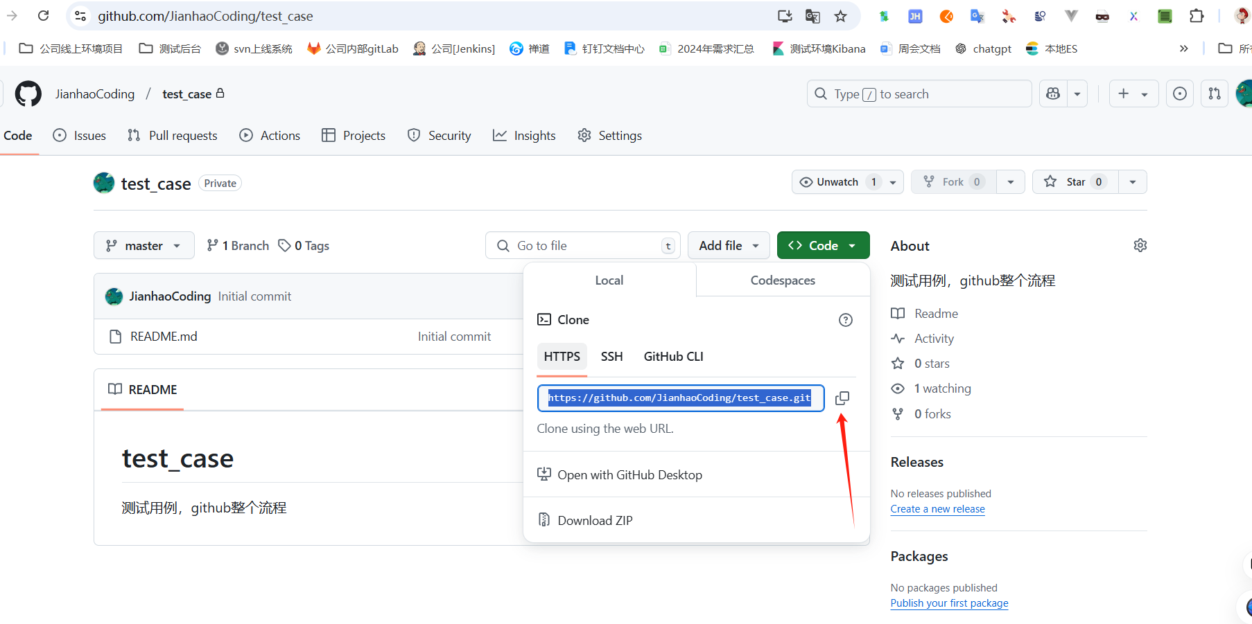This screenshot has width=1252, height=624.
Task: Click Publish your first package link
Action: [949, 603]
